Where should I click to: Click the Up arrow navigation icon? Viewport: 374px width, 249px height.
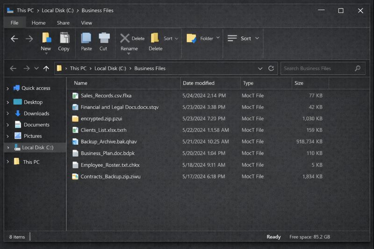pyautogui.click(x=46, y=68)
